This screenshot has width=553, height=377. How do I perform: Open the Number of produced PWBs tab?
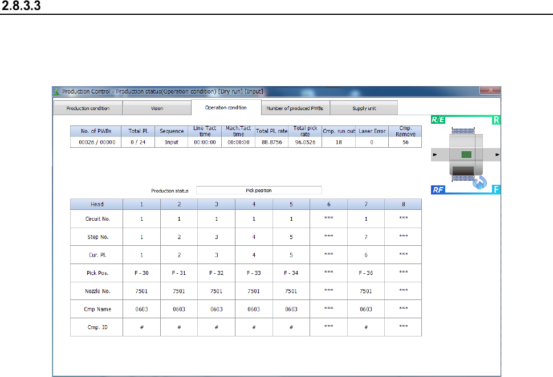tap(295, 108)
